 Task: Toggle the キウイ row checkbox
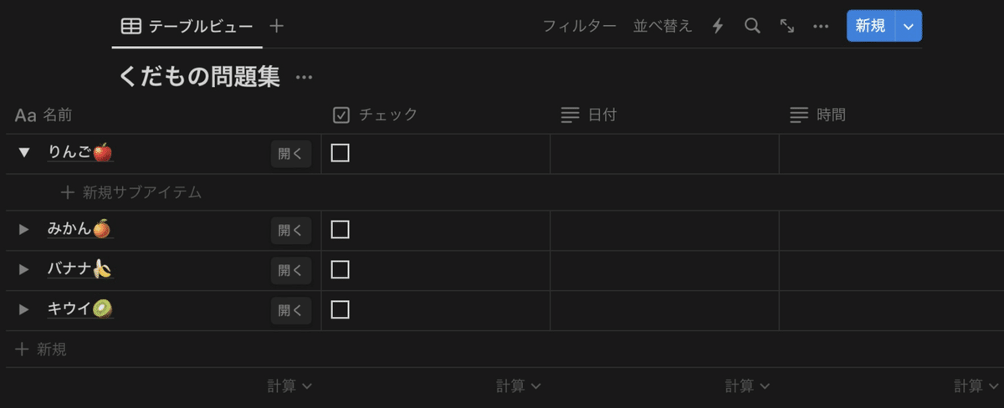pos(340,309)
